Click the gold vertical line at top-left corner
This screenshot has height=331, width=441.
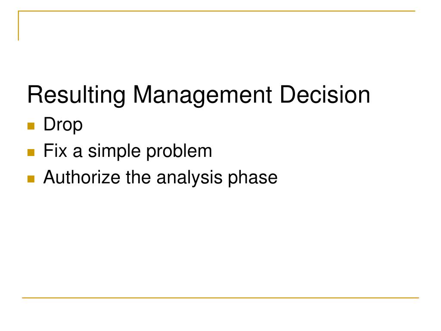pos(19,25)
